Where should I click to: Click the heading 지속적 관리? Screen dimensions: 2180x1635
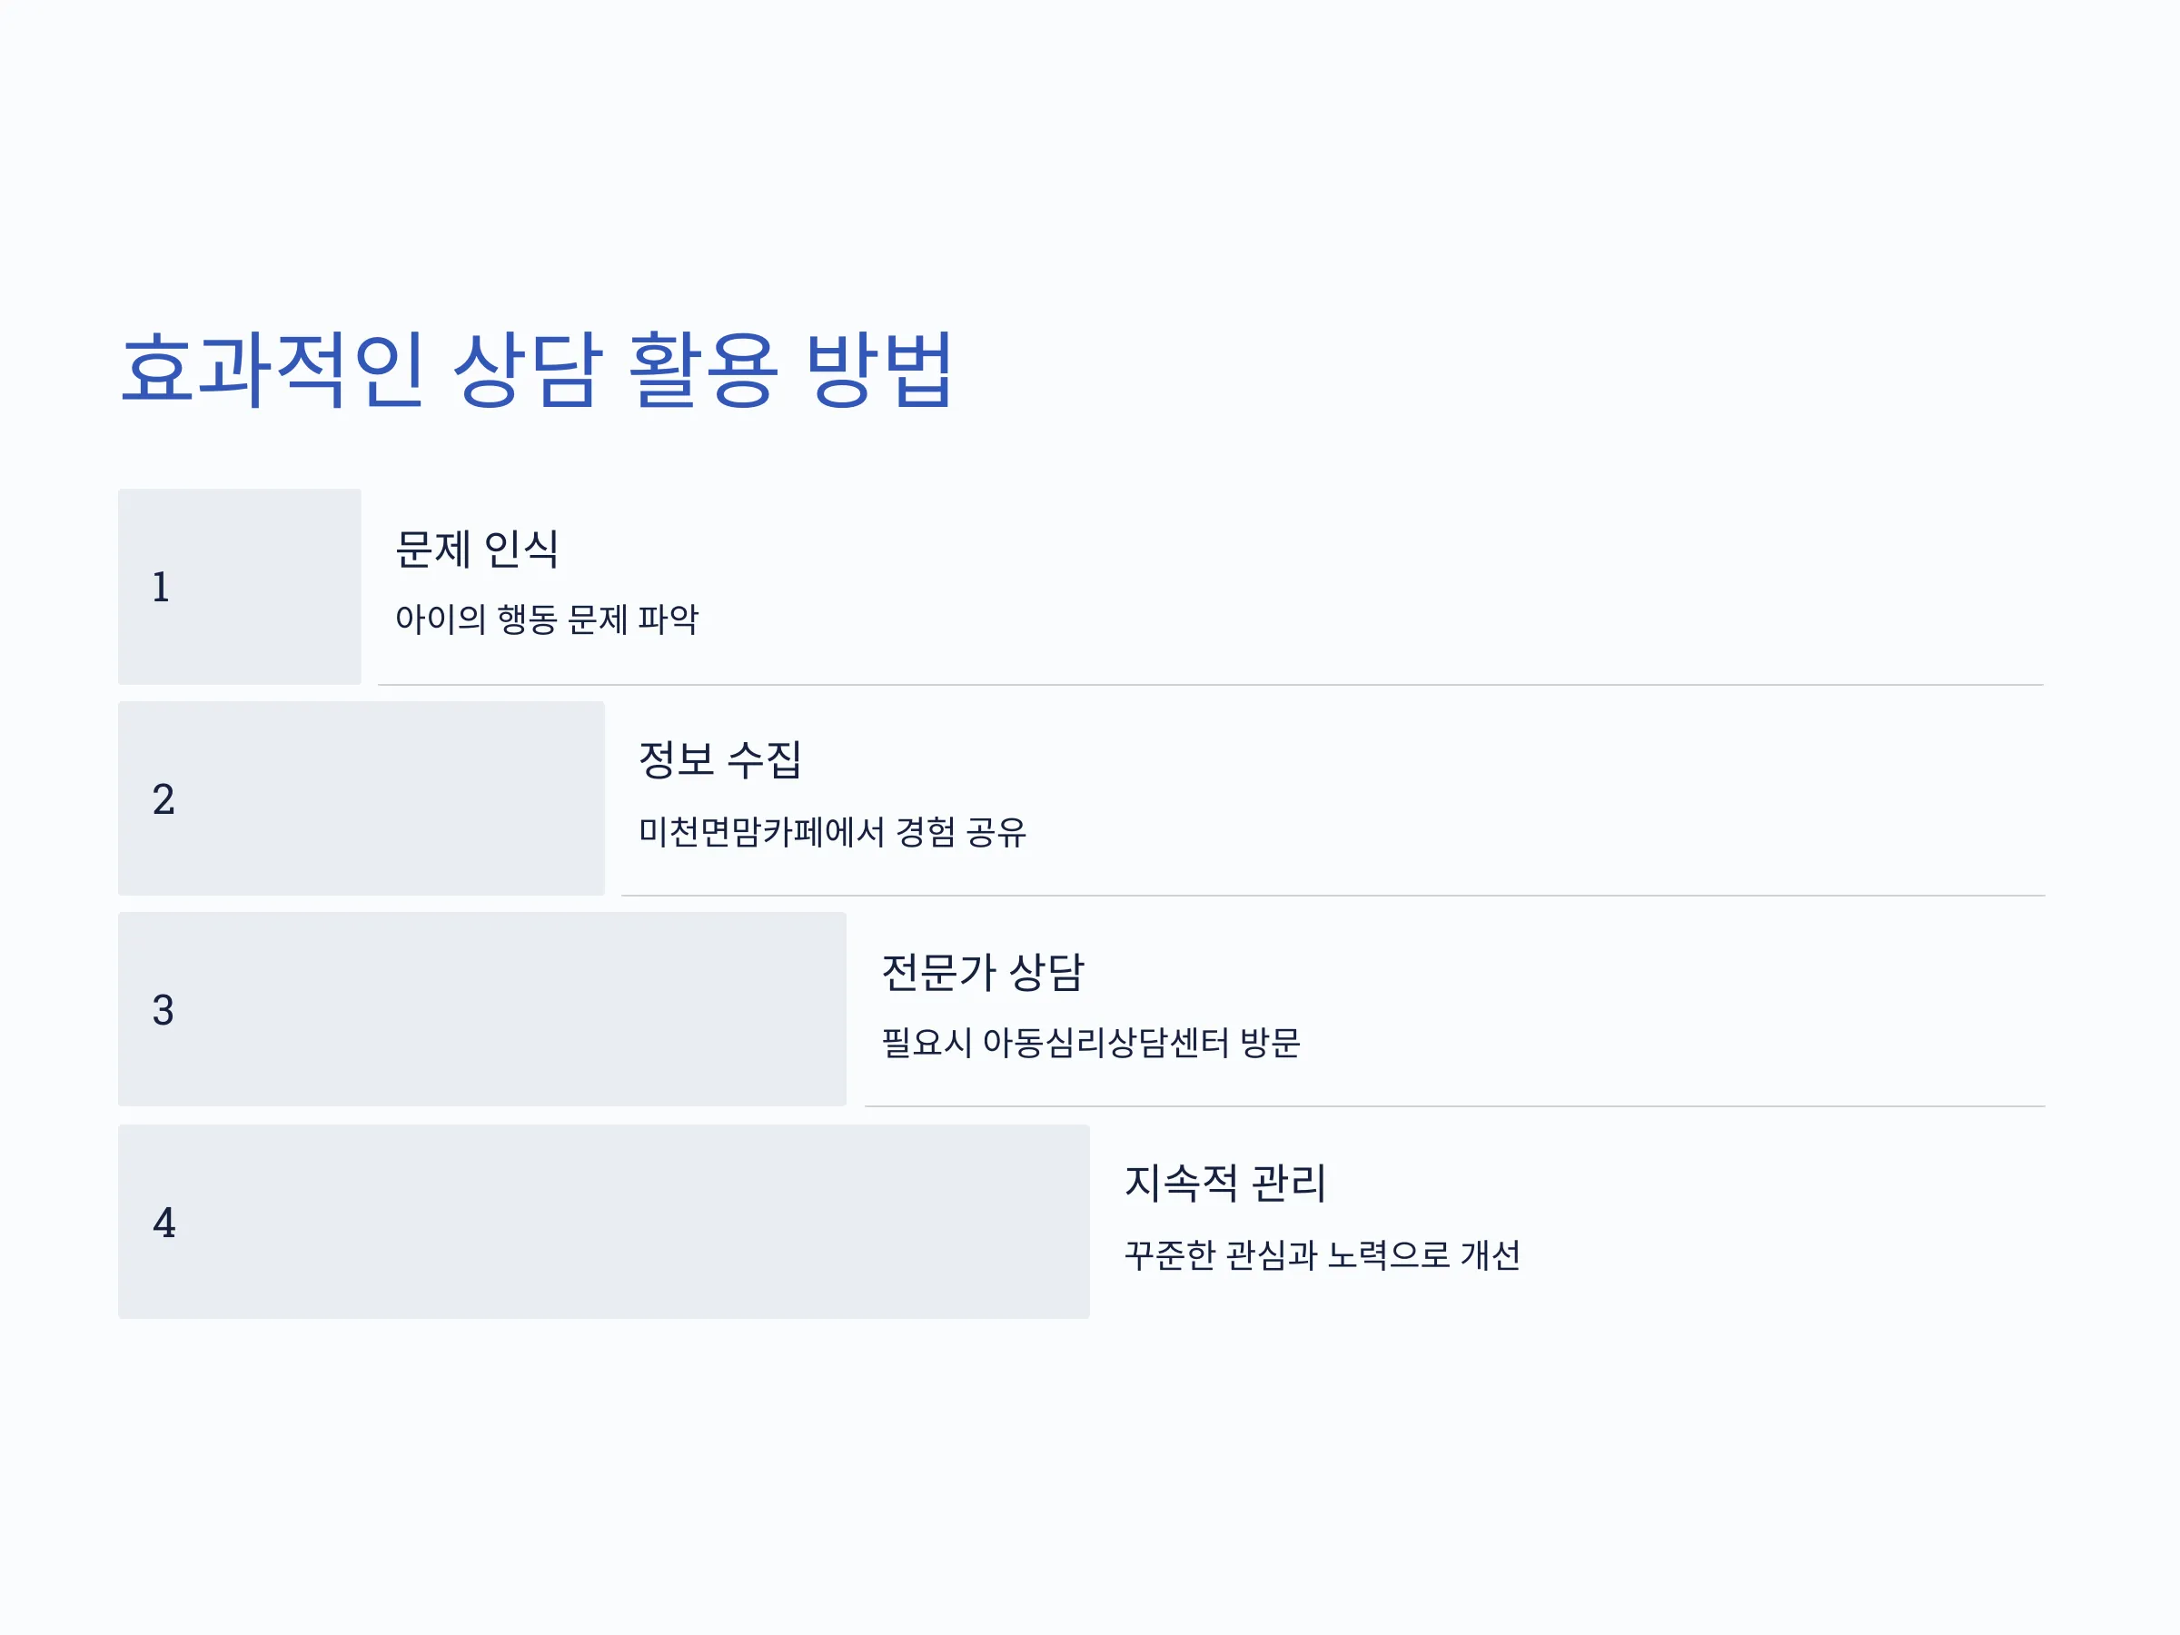point(1225,1183)
